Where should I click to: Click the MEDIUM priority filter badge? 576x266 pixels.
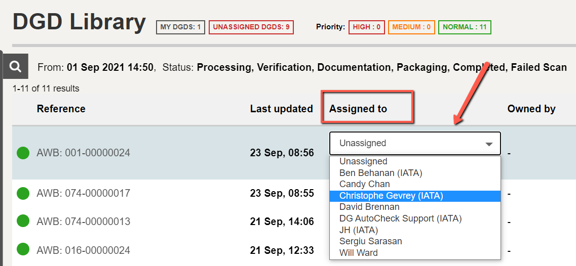click(411, 27)
